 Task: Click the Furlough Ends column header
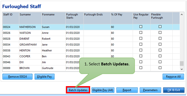click(97, 18)
